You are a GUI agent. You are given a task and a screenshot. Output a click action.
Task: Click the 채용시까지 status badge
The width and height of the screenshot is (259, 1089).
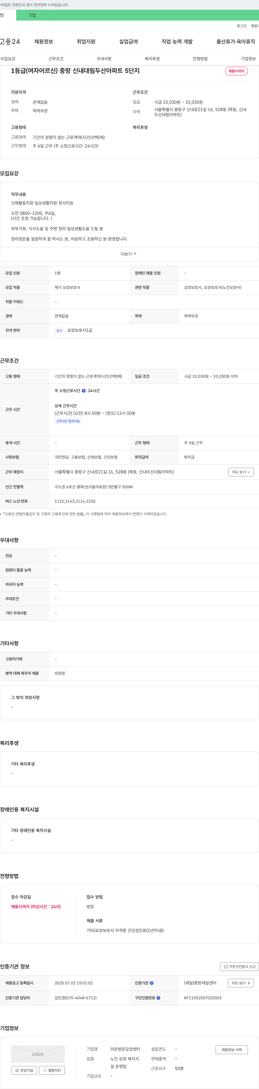pos(236,71)
